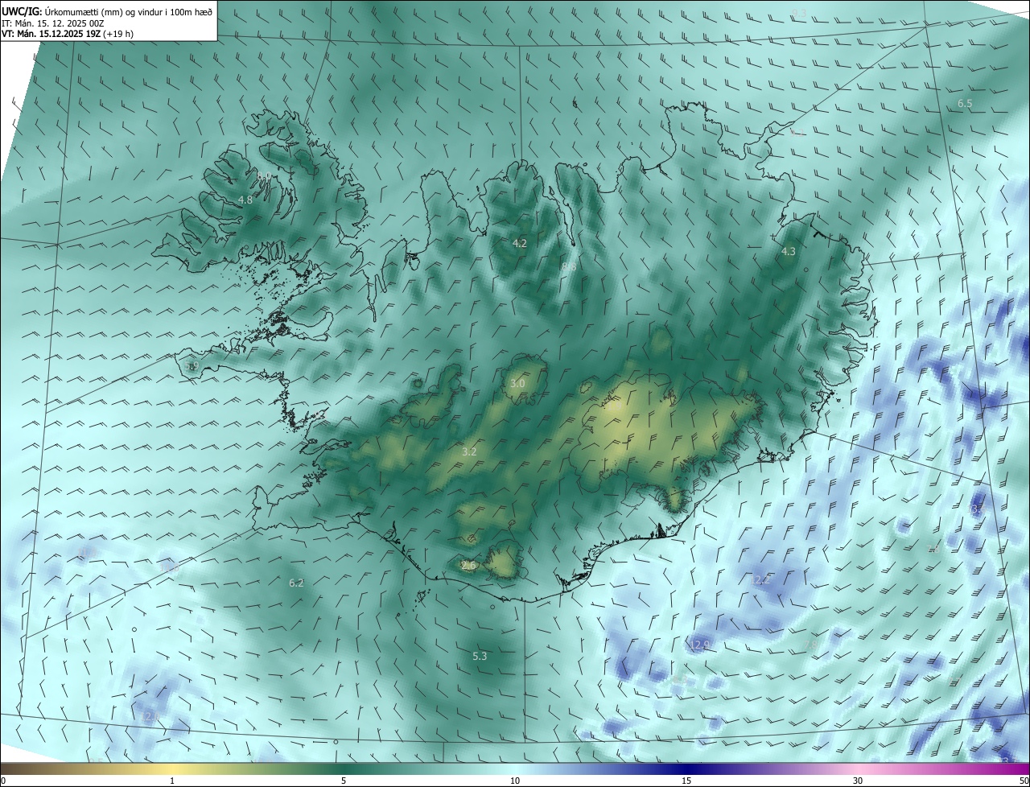Click the 30 tick on the color scale
This screenshot has width=1030, height=787.
point(858,781)
